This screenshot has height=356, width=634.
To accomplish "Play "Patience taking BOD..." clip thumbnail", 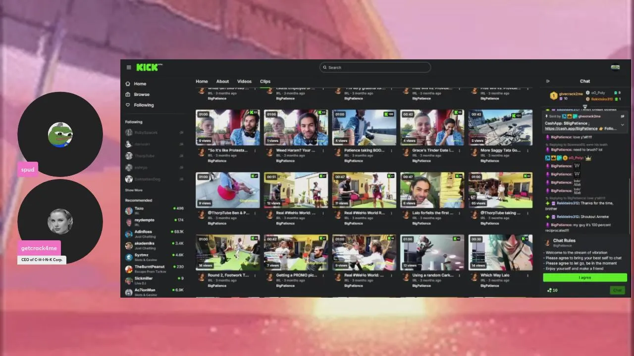I will (x=364, y=128).
